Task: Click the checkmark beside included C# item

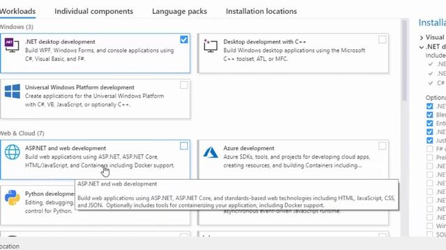Action: click(x=431, y=83)
